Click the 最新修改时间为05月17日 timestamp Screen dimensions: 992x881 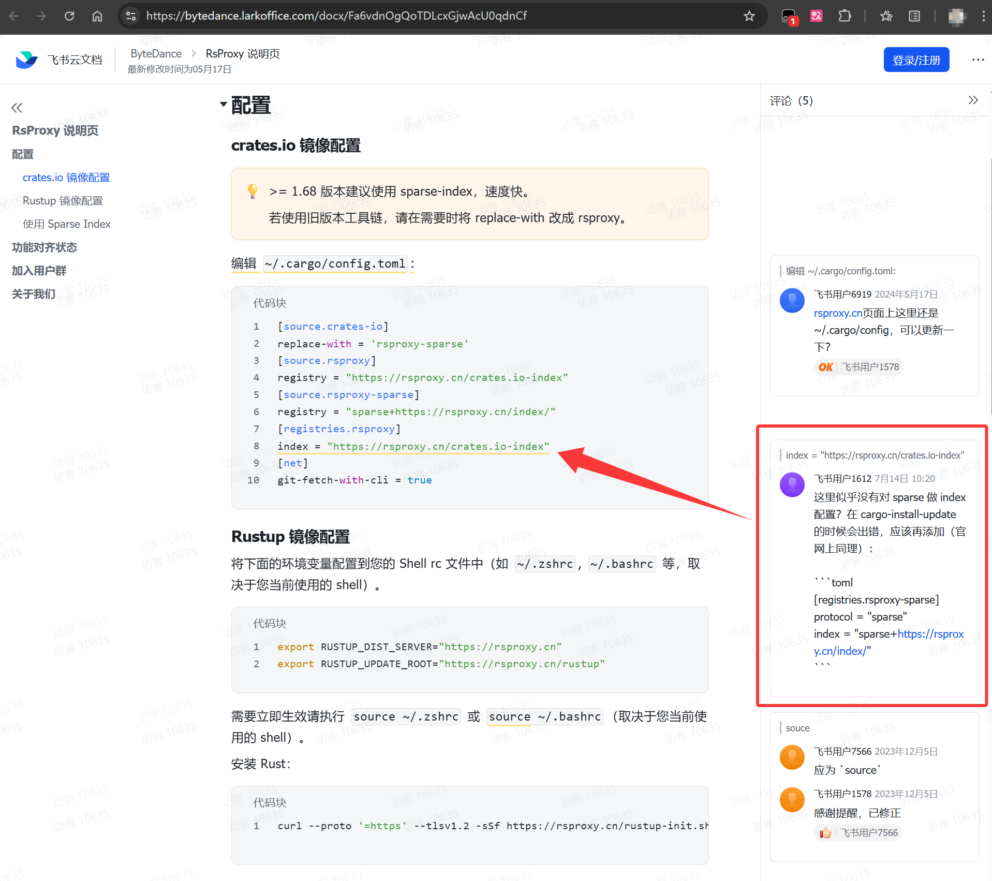(x=180, y=69)
